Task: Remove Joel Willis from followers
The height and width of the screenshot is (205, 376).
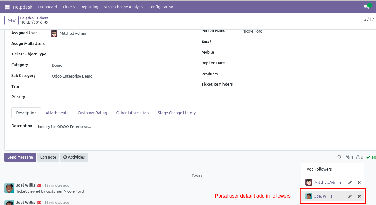Action: point(359,196)
